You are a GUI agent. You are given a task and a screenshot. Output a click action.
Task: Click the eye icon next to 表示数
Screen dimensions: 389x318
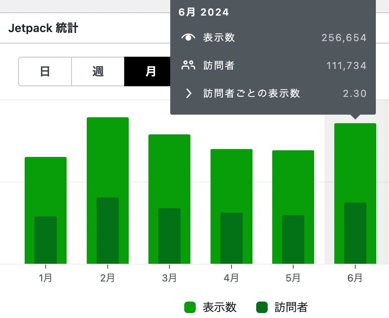coord(188,37)
